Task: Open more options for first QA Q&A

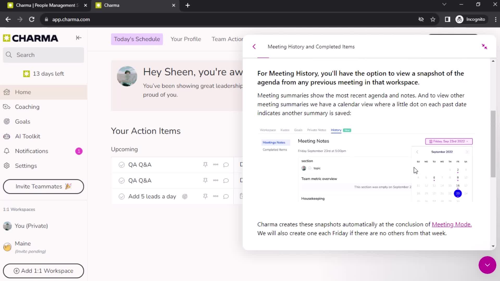Action: coord(216,164)
